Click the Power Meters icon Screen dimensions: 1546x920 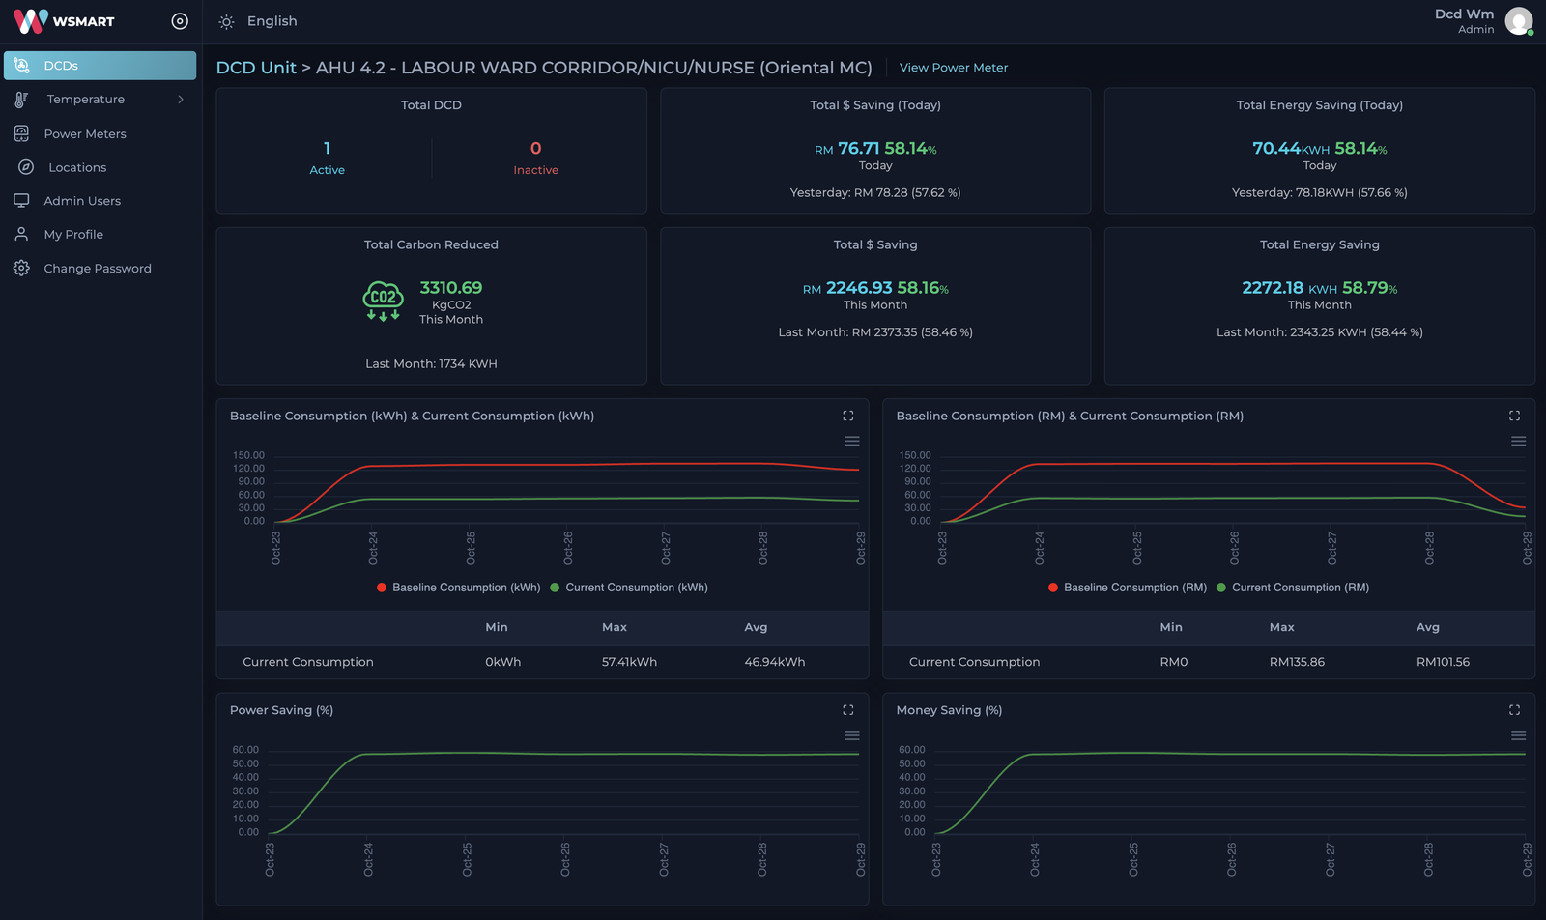(21, 133)
